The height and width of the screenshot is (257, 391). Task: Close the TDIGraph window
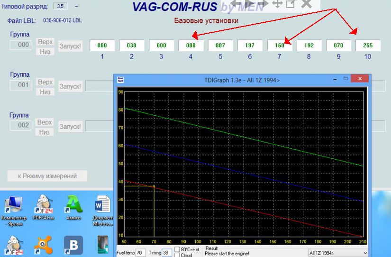(x=360, y=79)
